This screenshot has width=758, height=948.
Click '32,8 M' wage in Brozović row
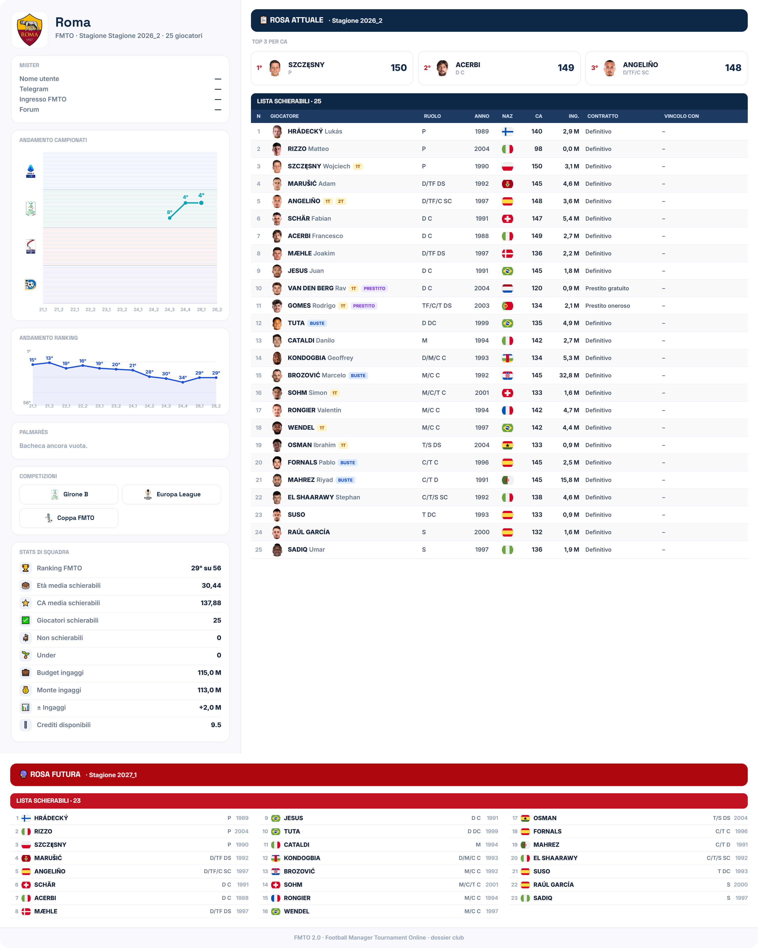point(568,376)
